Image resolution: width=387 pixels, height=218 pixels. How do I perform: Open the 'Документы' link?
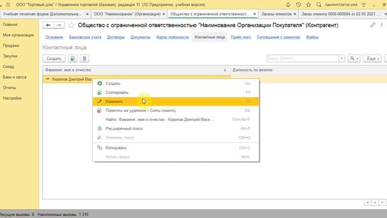click(140, 38)
